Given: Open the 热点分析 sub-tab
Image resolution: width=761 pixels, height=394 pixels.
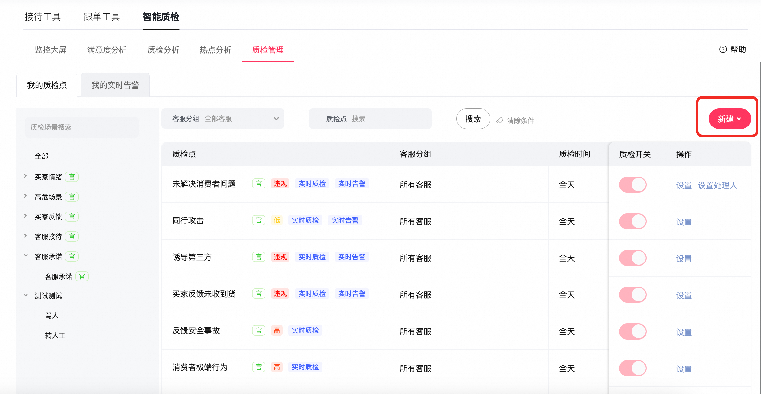Looking at the screenshot, I should pyautogui.click(x=216, y=50).
